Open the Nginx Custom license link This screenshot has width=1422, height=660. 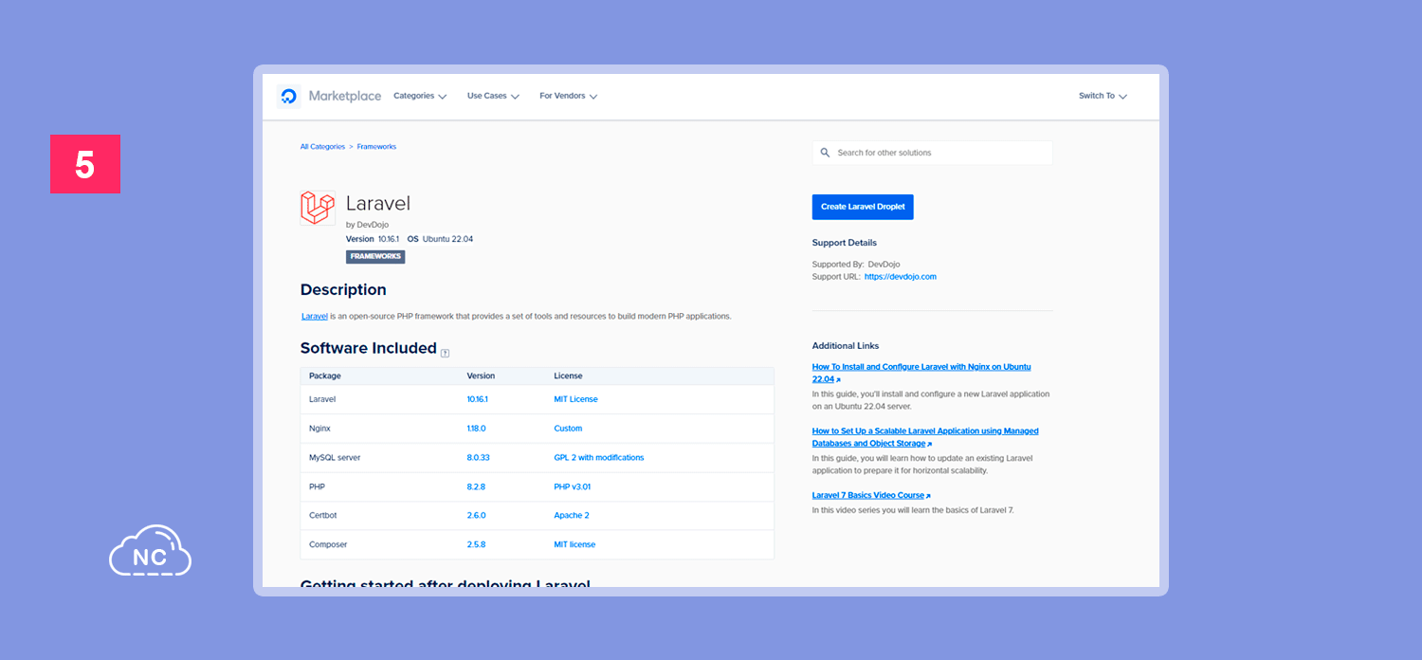coord(568,429)
